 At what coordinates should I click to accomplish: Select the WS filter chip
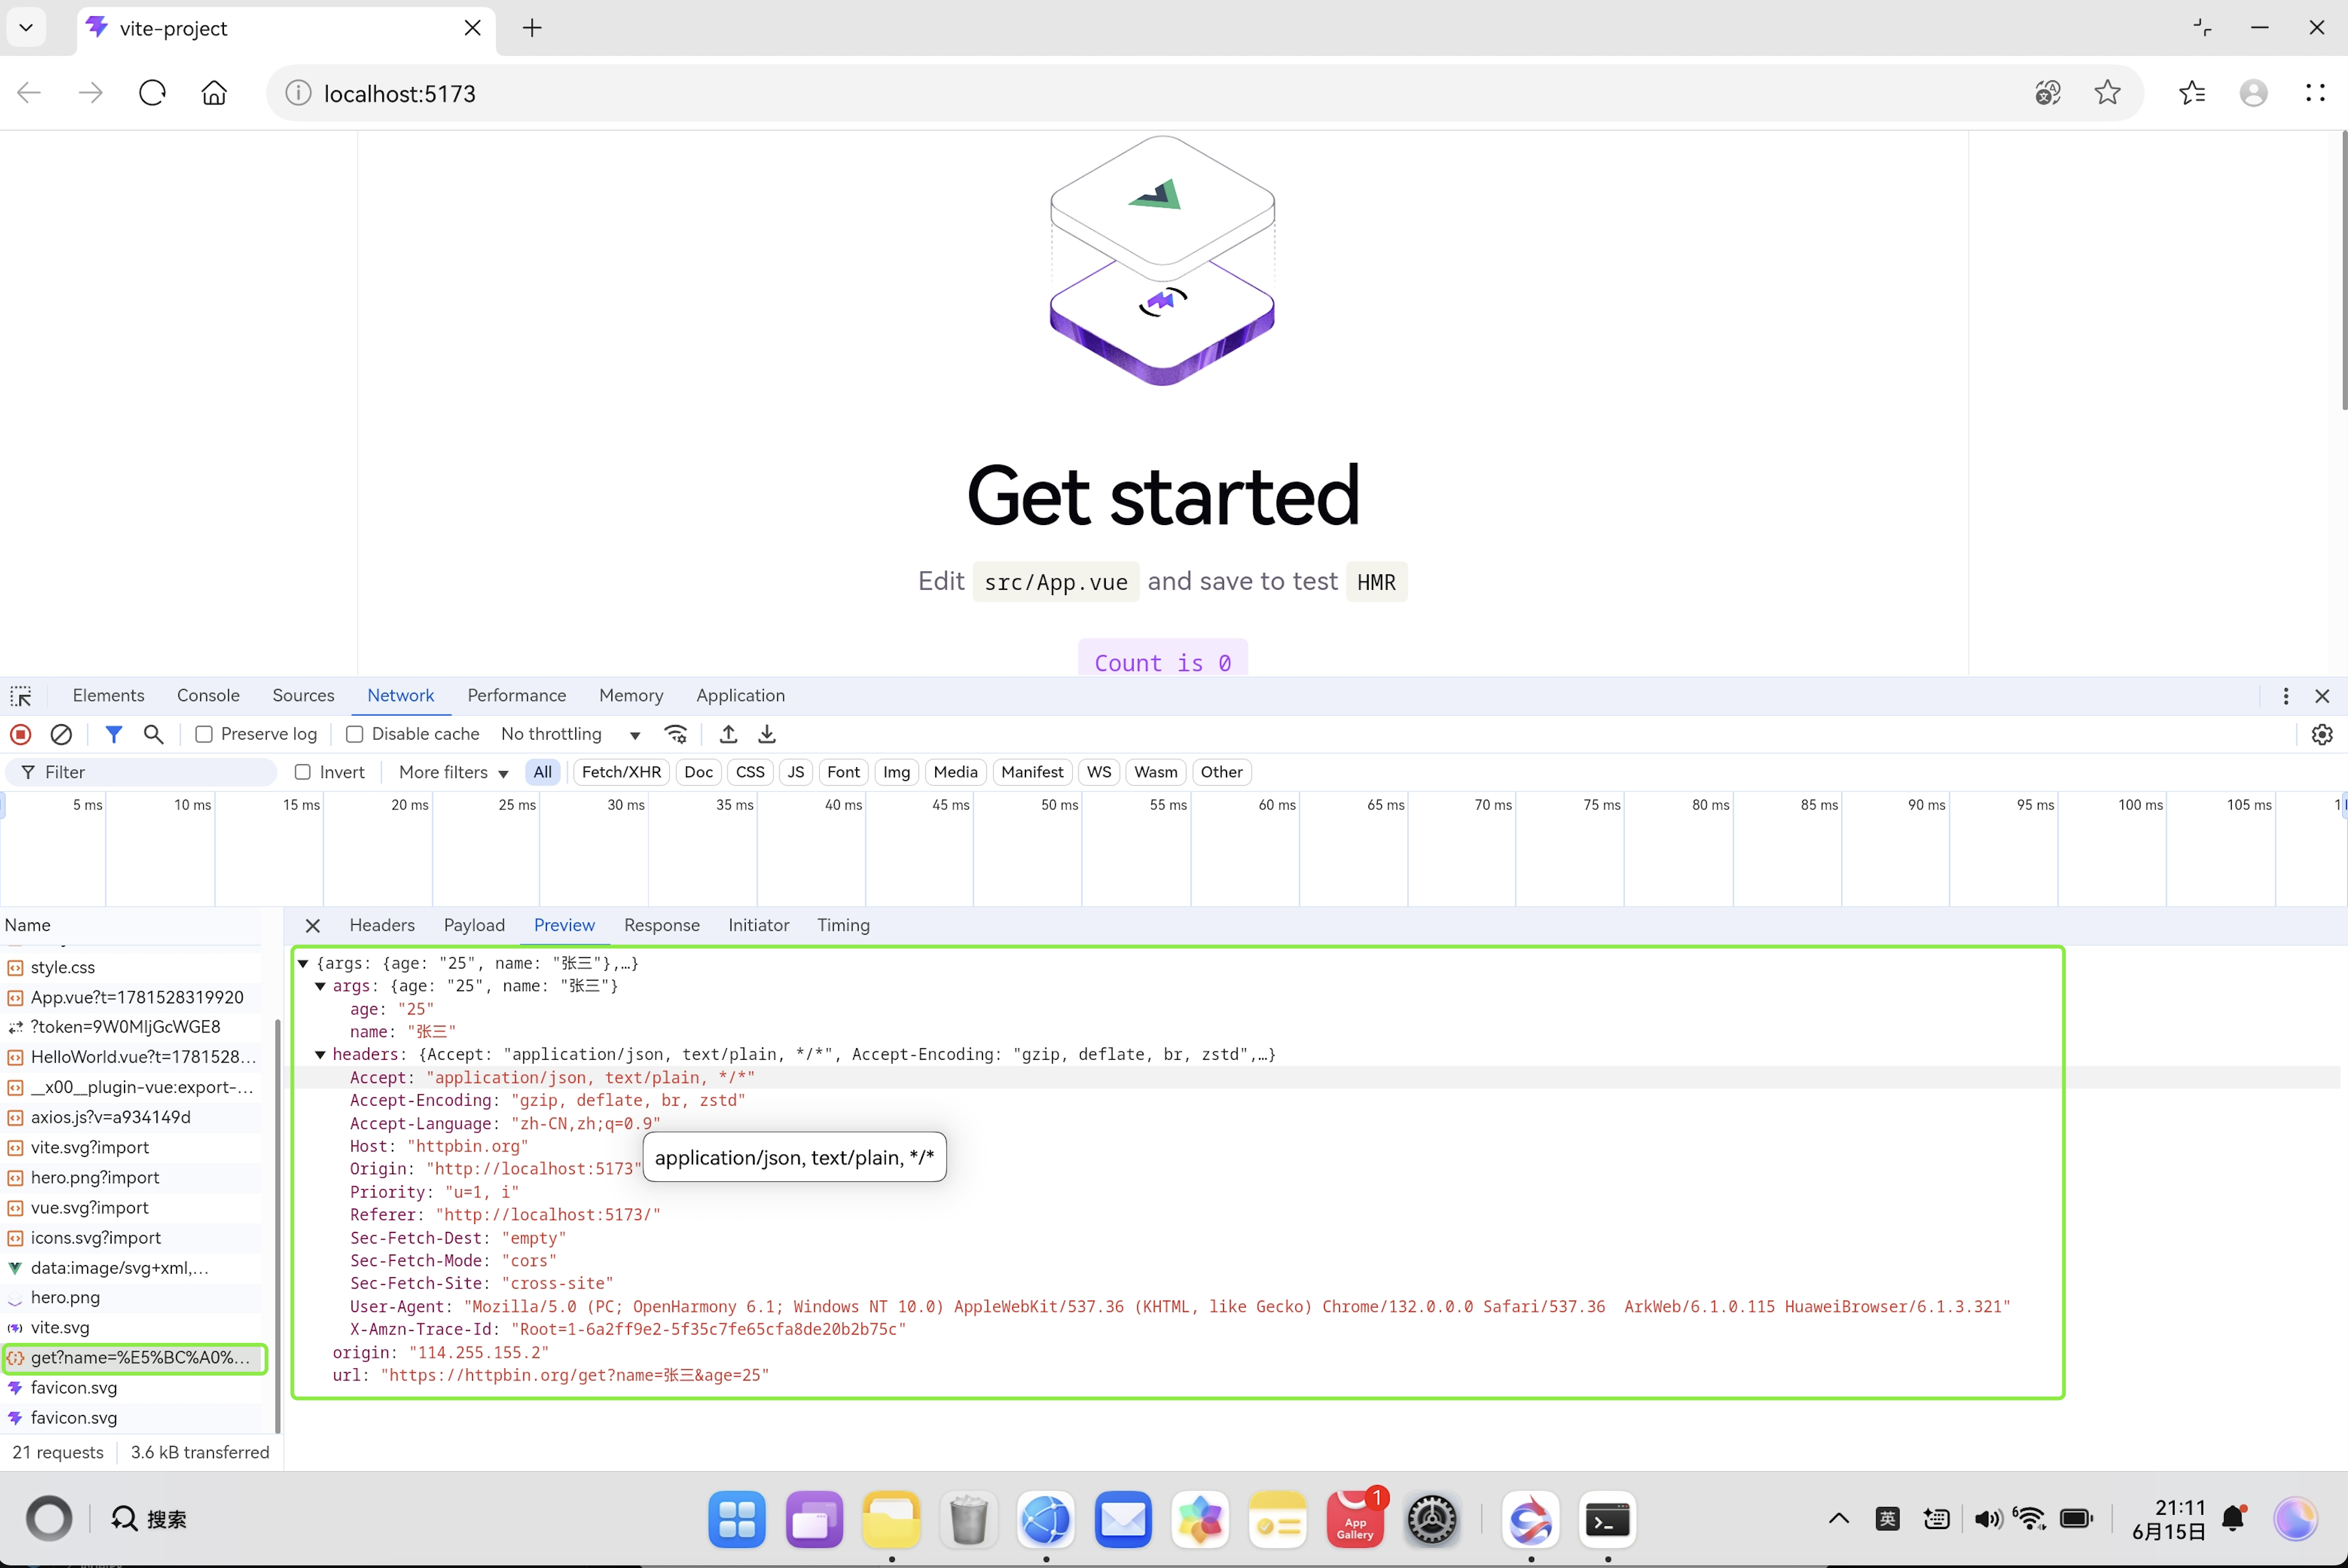(1099, 772)
